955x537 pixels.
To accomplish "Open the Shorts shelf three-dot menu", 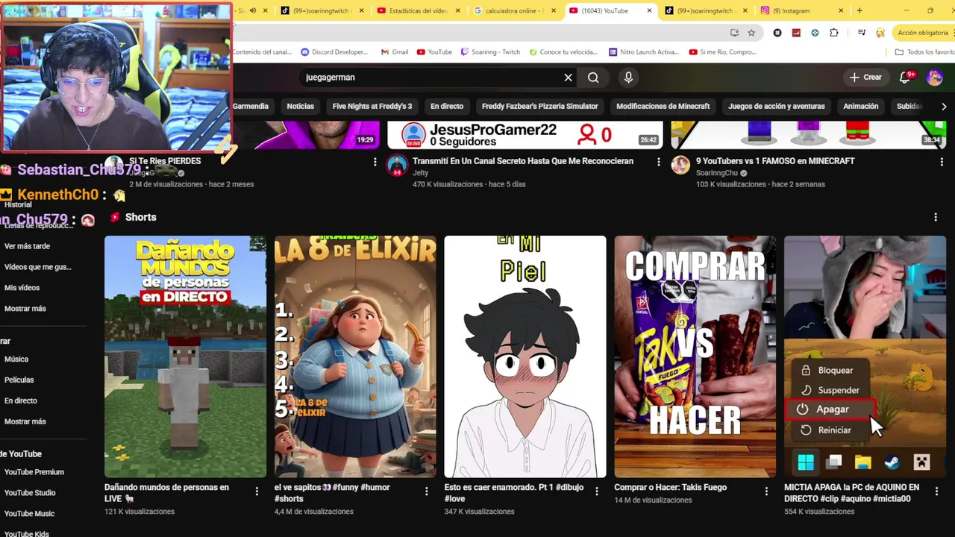I will (x=936, y=217).
